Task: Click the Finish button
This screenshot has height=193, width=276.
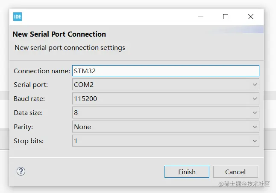Action: [x=187, y=172]
